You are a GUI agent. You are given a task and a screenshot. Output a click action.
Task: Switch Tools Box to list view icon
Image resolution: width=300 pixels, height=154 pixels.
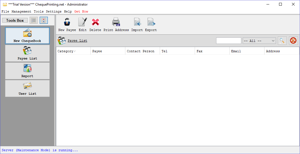click(34, 20)
